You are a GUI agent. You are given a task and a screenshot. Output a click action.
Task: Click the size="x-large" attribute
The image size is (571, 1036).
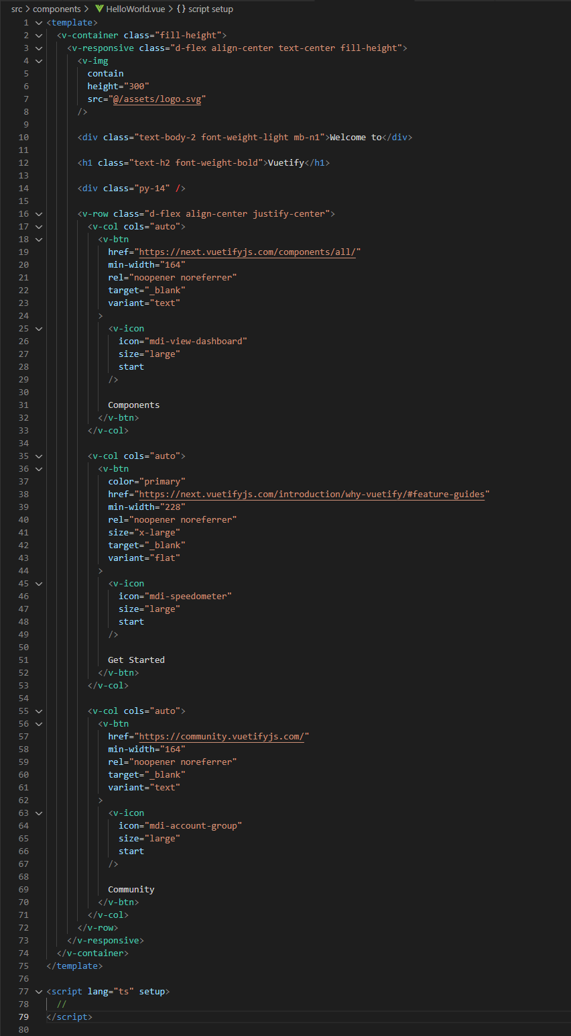(144, 533)
